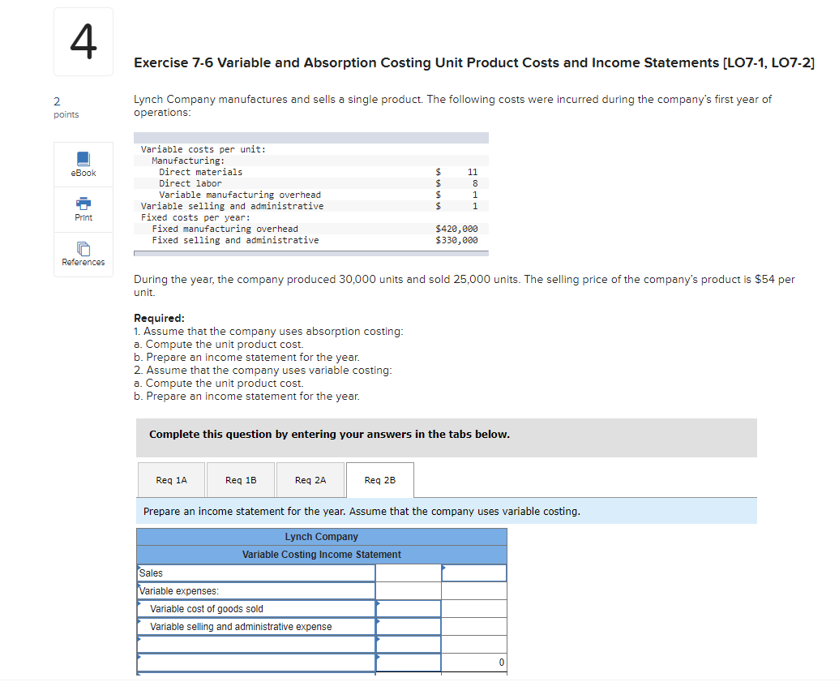Click the Lynch Company header cell
This screenshot has width=839, height=682.
(x=322, y=536)
